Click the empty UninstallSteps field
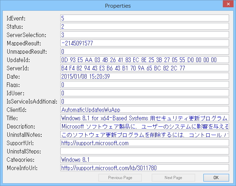Image resolution: width=236 pixels, height=186 pixels. [145, 151]
